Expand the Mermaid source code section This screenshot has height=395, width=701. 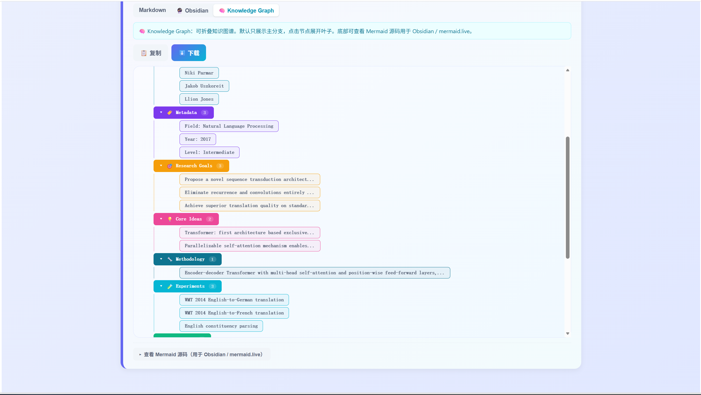(x=202, y=354)
